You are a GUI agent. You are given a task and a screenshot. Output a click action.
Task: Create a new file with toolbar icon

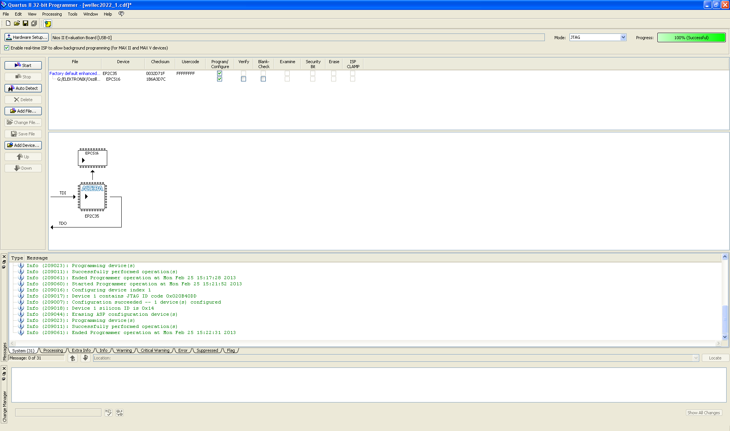pos(8,23)
